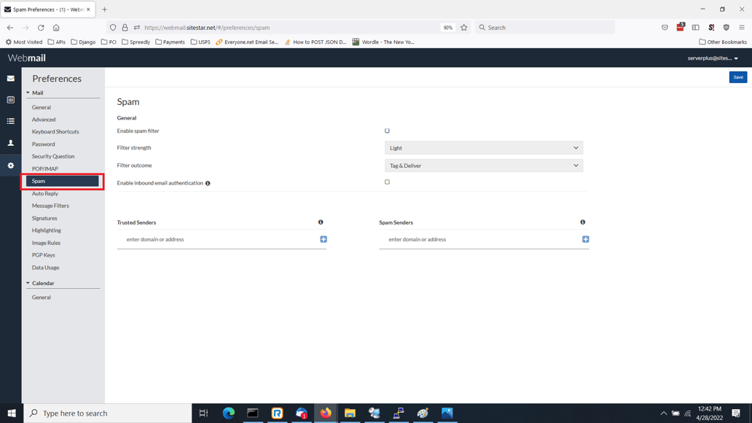Open the Tasks list icon in sidebar
The width and height of the screenshot is (752, 423).
(x=10, y=121)
